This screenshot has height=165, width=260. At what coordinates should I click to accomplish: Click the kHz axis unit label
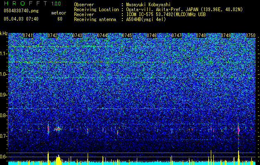click(x=4, y=33)
